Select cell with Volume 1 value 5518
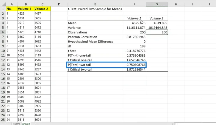This screenshot has width=216, height=125. coord(26,110)
